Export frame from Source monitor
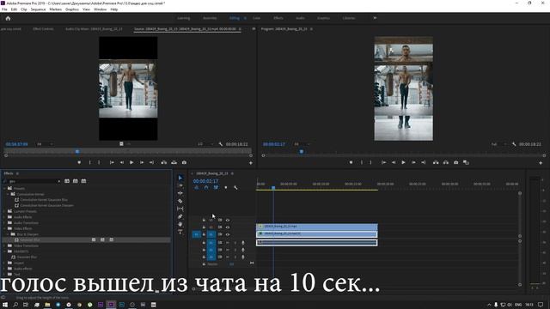This screenshot has width=550, height=309. point(184,162)
